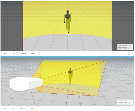Switch upper view to the Сверху tab
The height and width of the screenshot is (111, 135).
[5, 53]
